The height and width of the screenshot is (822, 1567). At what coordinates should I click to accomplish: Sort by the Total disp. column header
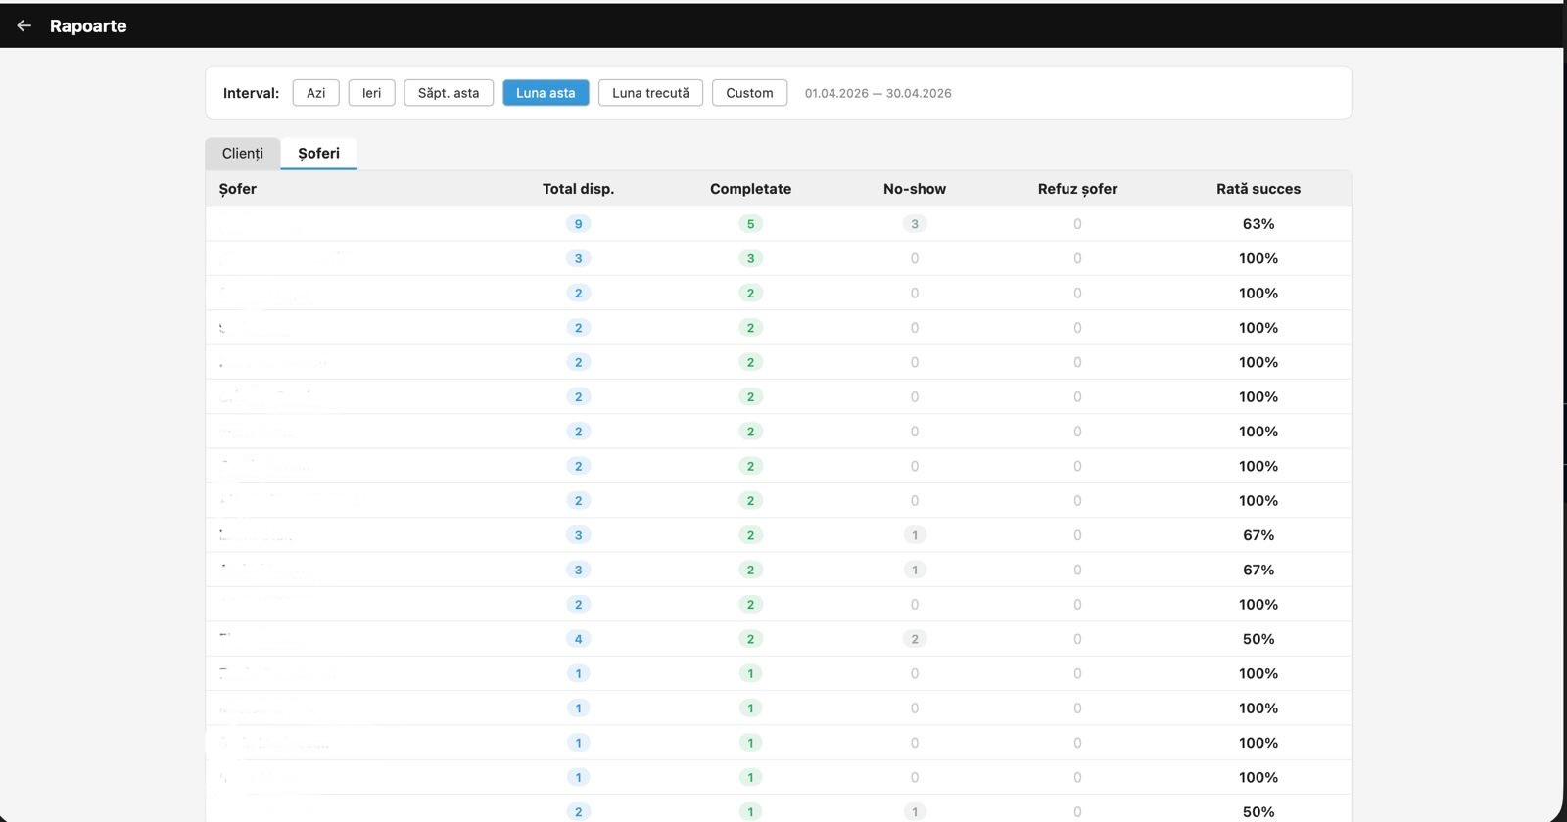(x=578, y=189)
